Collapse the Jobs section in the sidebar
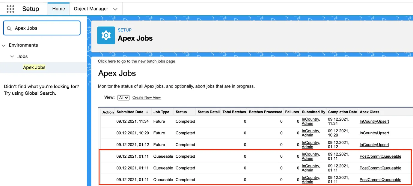Viewport: 413px width, 186px height. pos(12,56)
